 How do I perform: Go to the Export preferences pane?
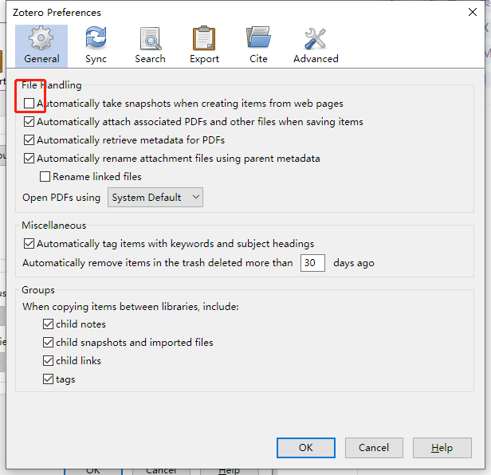[x=204, y=45]
